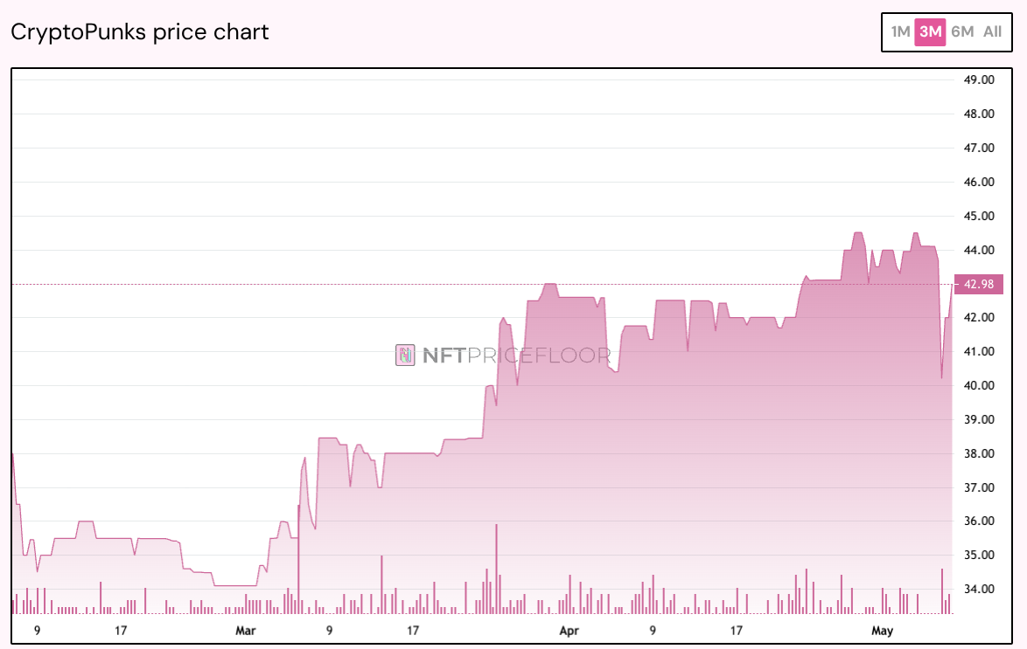
Task: Click the 42.00 price axis label
Action: (x=979, y=317)
